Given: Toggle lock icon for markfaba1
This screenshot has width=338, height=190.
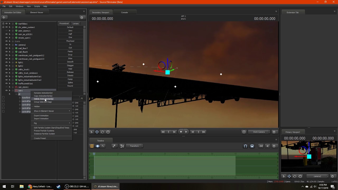Looking at the screenshot, I should [x=3, y=24].
